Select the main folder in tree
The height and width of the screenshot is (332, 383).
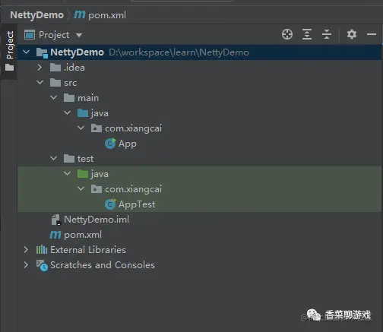click(88, 98)
